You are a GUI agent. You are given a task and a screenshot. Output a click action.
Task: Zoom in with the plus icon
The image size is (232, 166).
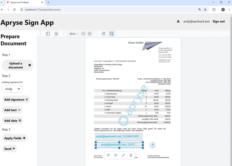click(90, 34)
